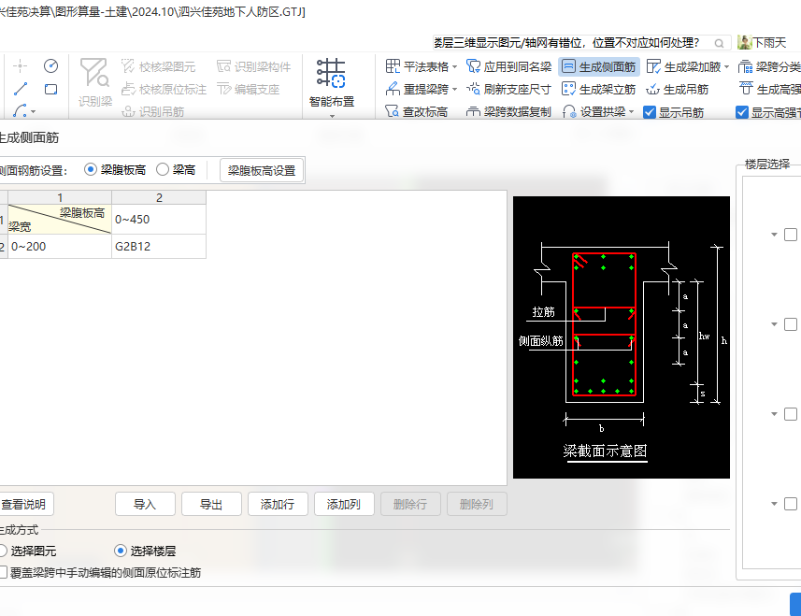Click table cell 0~450
The image size is (801, 616).
click(x=159, y=220)
